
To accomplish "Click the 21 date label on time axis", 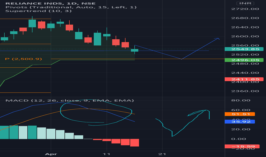I will click(x=162, y=154).
